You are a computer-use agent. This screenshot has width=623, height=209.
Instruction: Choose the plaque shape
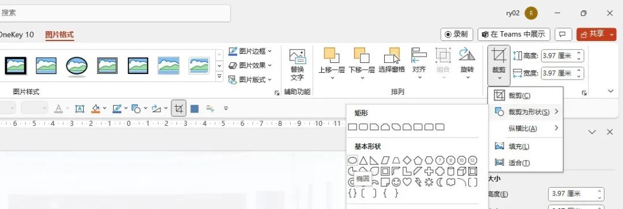(440, 171)
